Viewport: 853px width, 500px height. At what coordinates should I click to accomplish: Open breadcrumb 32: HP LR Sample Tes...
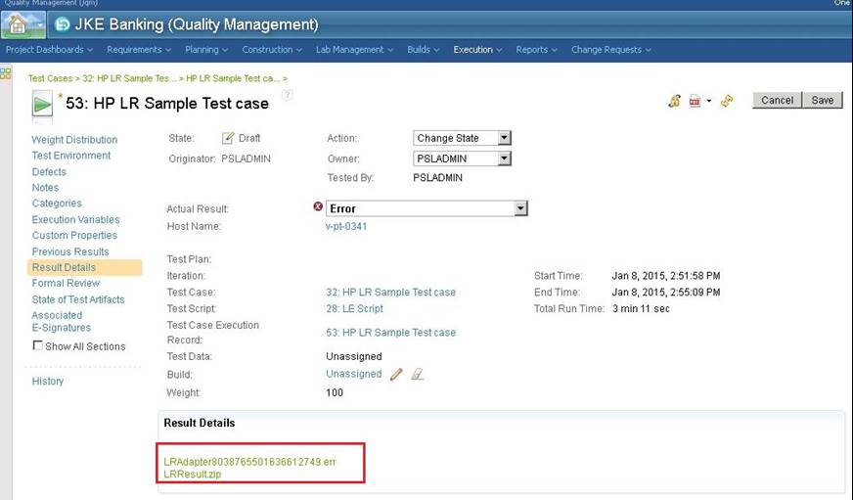[129, 78]
